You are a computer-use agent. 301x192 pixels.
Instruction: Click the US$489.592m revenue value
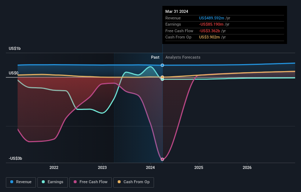[212, 18]
